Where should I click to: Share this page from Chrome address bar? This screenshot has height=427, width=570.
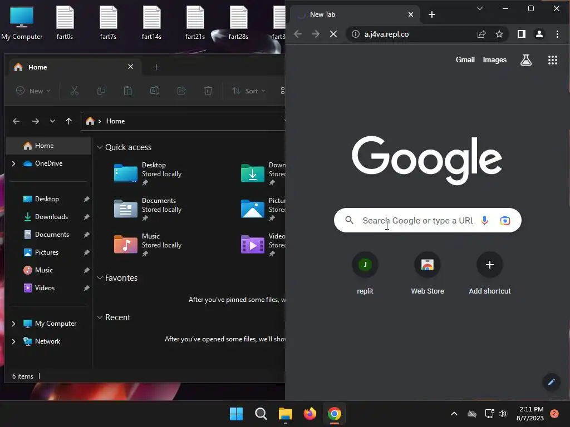[481, 34]
